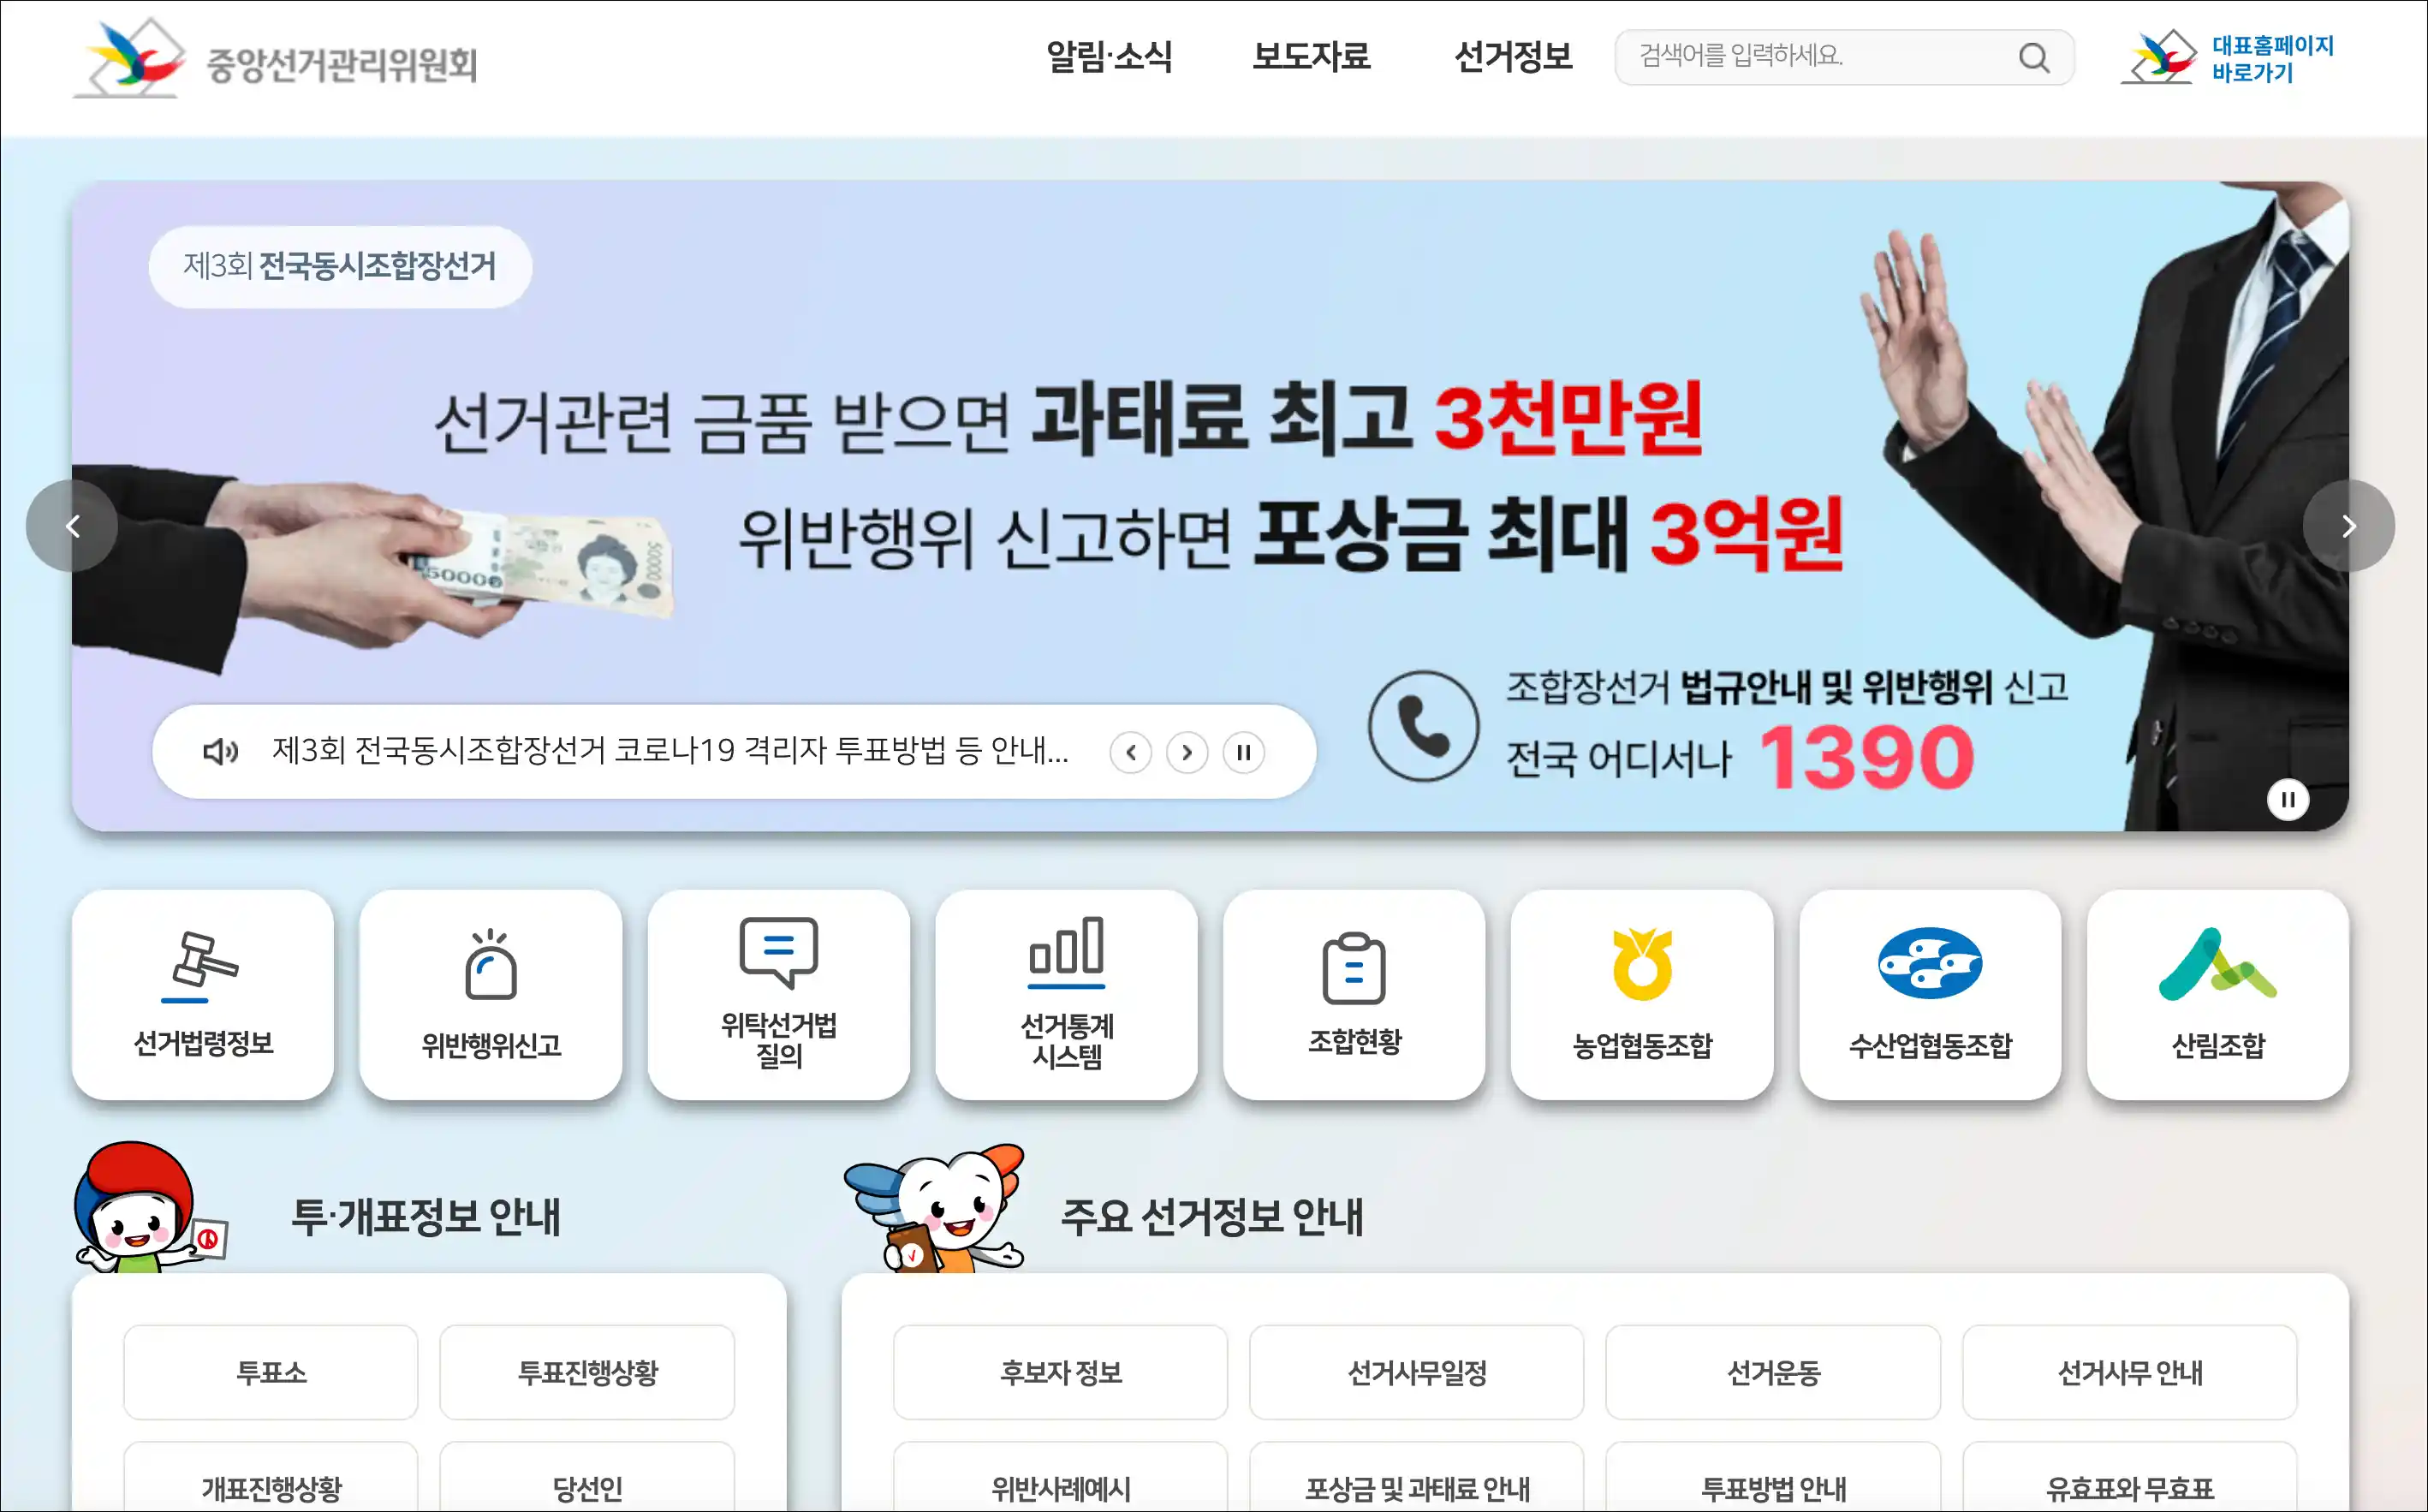Image resolution: width=2428 pixels, height=1512 pixels.
Task: Go to previous banner slide
Action: [72, 526]
